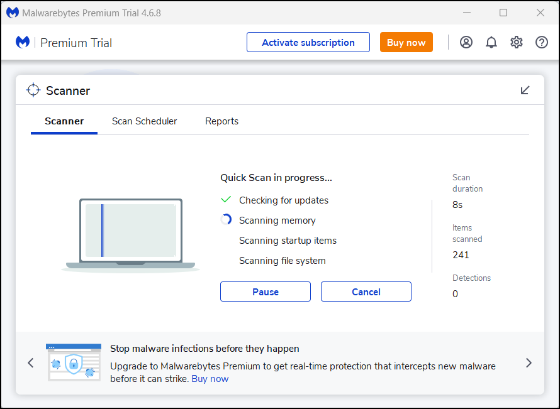Pause the Quick Scan
Screen dimensions: 560x409
[x=265, y=292]
